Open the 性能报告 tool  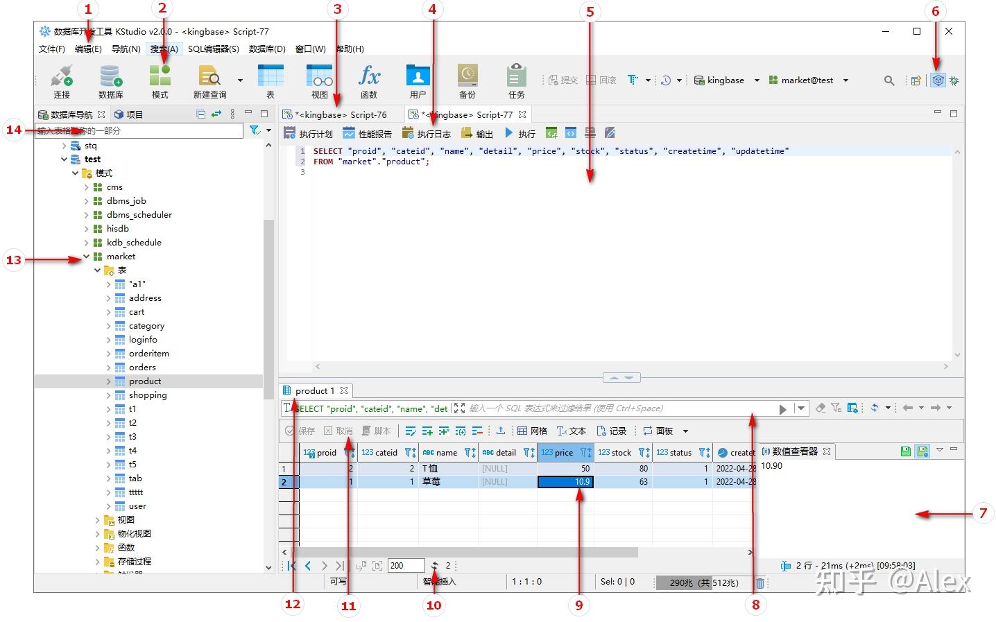[367, 133]
